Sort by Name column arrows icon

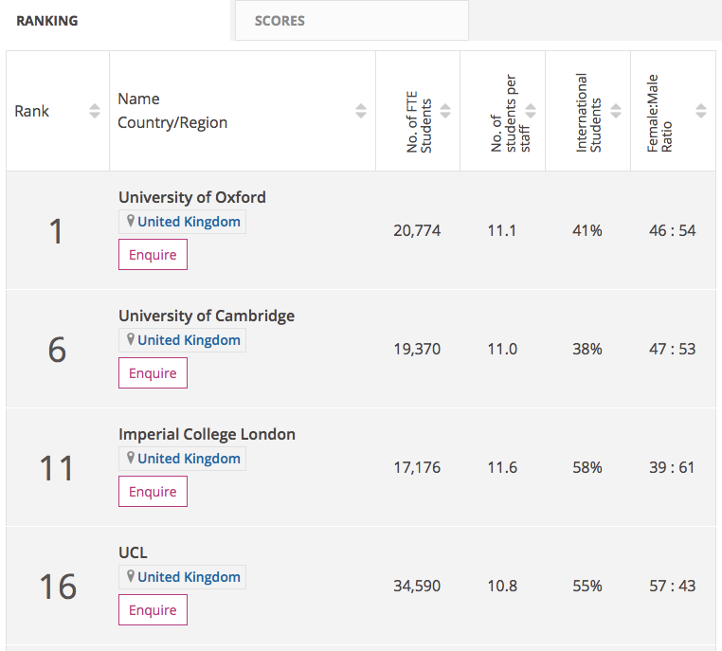pos(361,111)
